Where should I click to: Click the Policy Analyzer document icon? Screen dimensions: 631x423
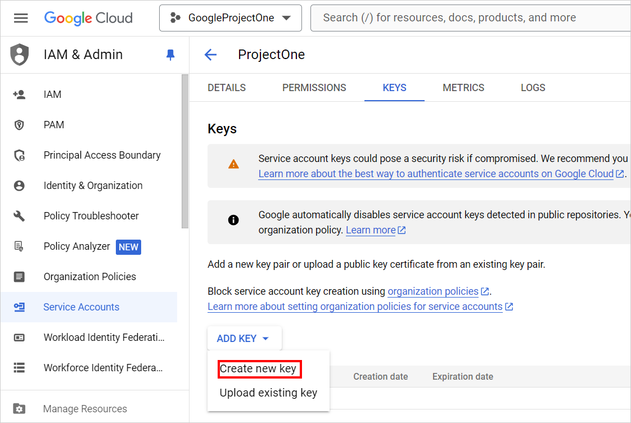point(19,246)
